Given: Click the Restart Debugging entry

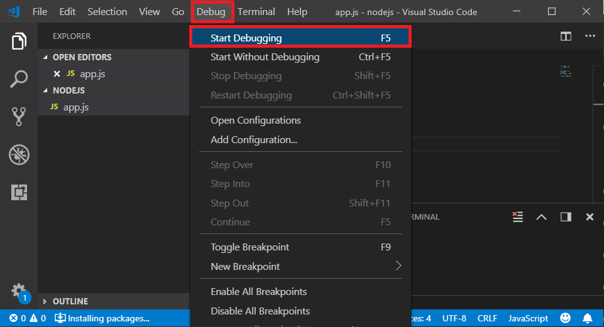Looking at the screenshot, I should pyautogui.click(x=300, y=95).
